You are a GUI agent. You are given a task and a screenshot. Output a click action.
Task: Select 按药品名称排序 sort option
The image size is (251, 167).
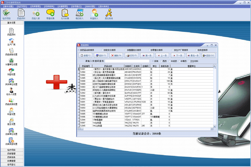click(86, 50)
